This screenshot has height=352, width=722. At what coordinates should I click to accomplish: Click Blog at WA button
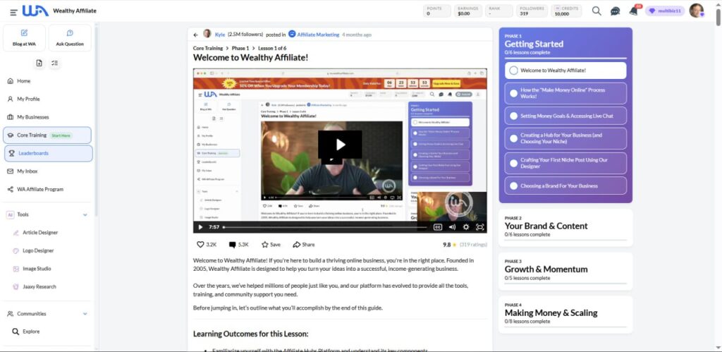coord(25,38)
